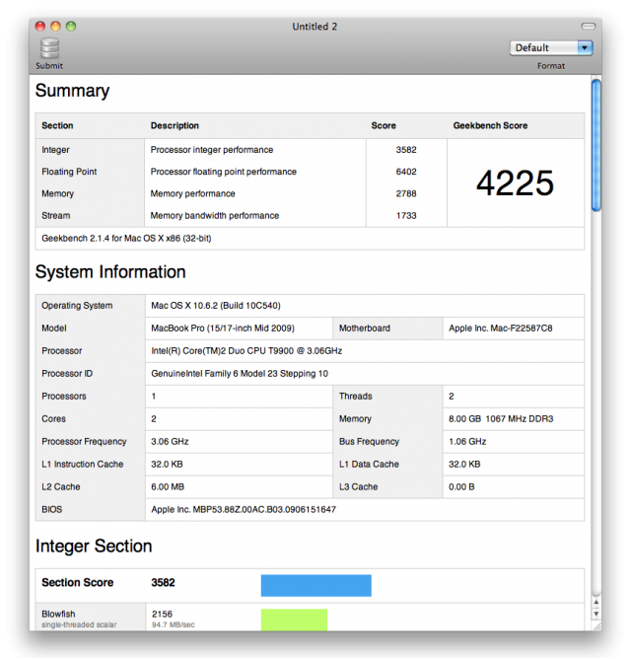Click the Summary heading
The height and width of the screenshot is (659, 631).
pyautogui.click(x=72, y=91)
